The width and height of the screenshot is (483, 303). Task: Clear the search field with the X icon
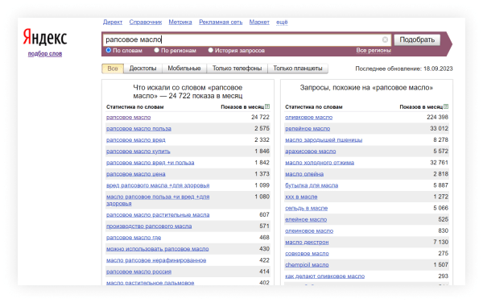coord(385,39)
